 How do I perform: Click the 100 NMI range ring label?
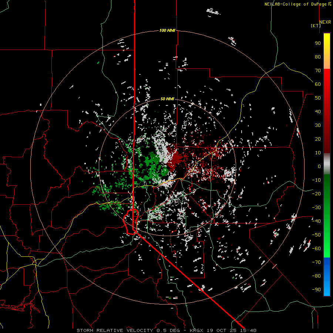pyautogui.click(x=167, y=31)
